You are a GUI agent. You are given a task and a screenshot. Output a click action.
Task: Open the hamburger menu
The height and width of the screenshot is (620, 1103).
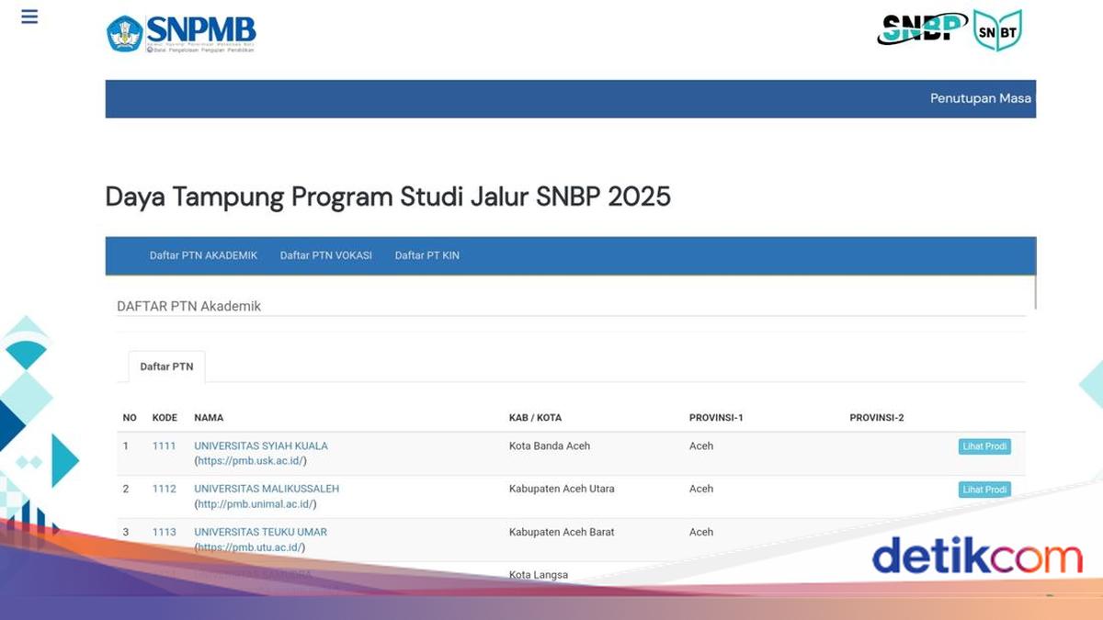click(28, 16)
